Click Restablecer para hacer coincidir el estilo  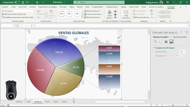click(x=18, y=17)
